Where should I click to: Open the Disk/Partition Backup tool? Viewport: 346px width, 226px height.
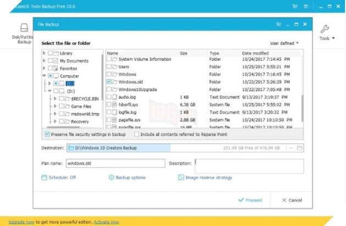24,32
